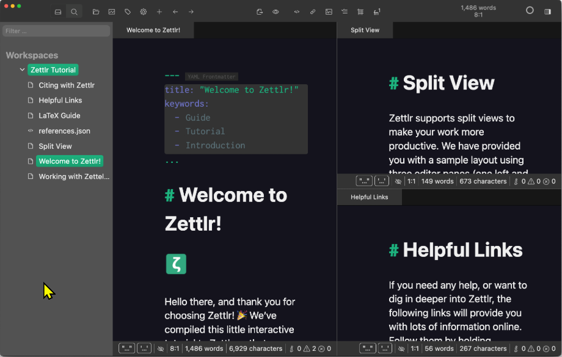The width and height of the screenshot is (562, 357).
Task: Start the Pomodoro timer circle
Action: click(530, 11)
